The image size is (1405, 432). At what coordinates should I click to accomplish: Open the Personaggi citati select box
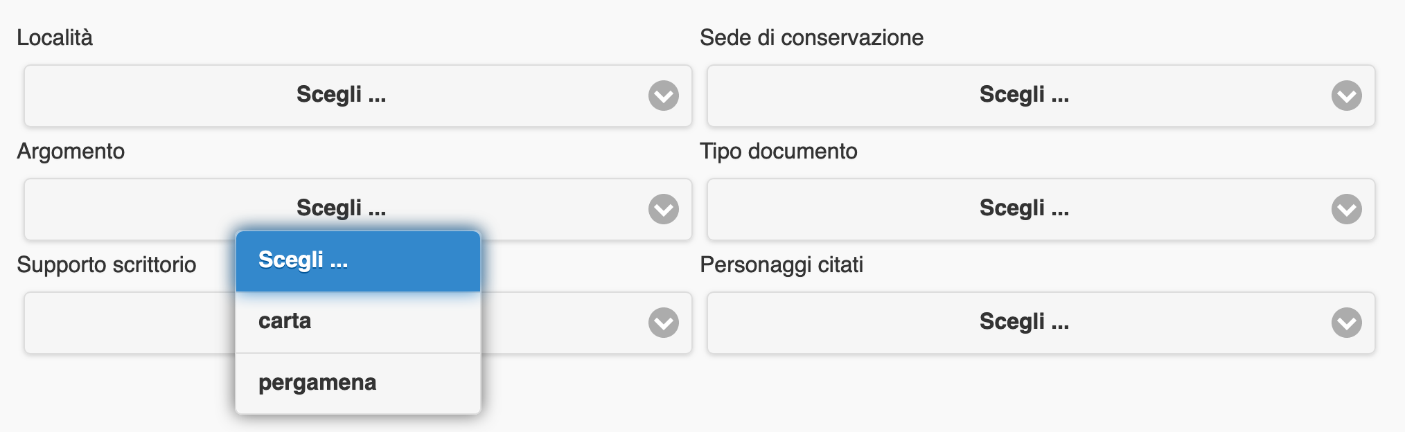click(1041, 323)
